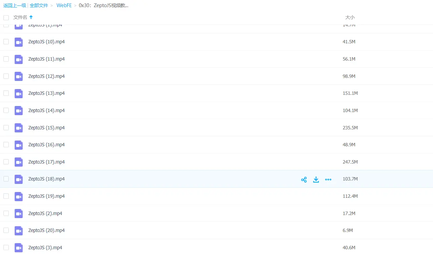Check the box for ZeptoJS (17).mp4
This screenshot has height=254, width=433.
(6, 162)
